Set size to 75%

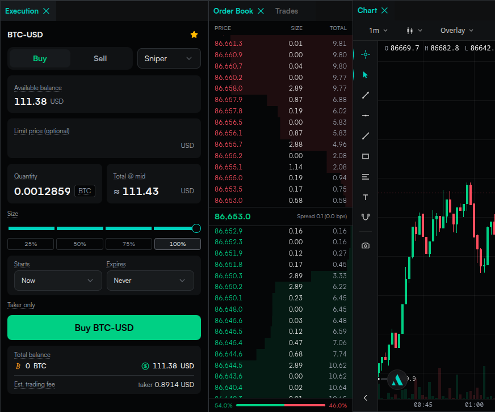click(128, 244)
